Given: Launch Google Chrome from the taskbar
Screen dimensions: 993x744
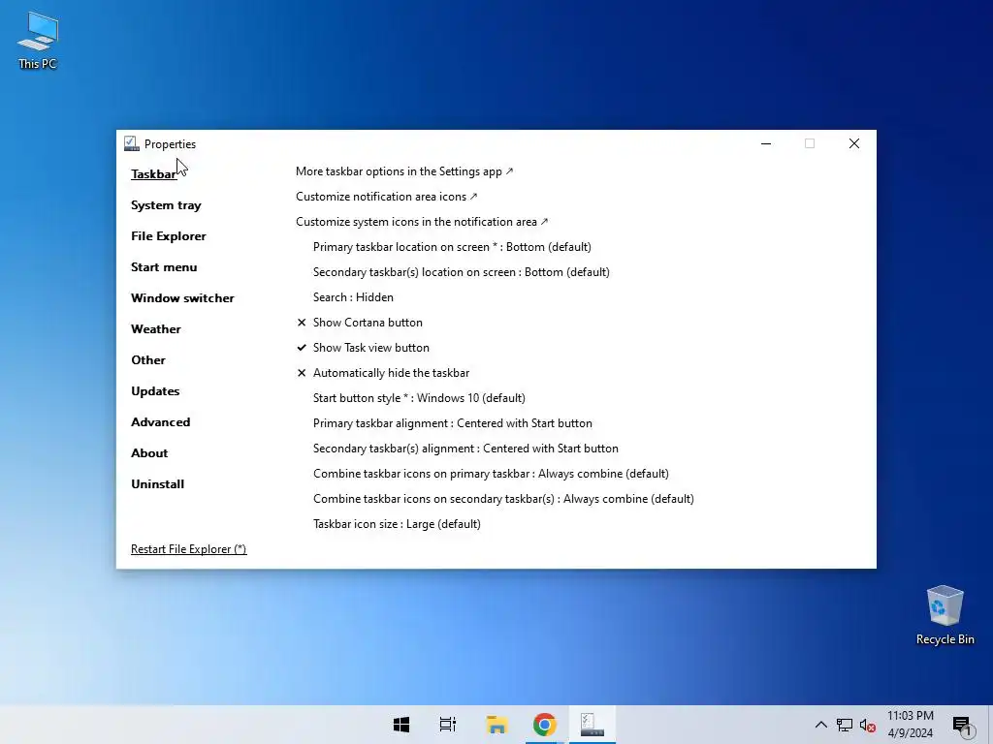Looking at the screenshot, I should 545,725.
